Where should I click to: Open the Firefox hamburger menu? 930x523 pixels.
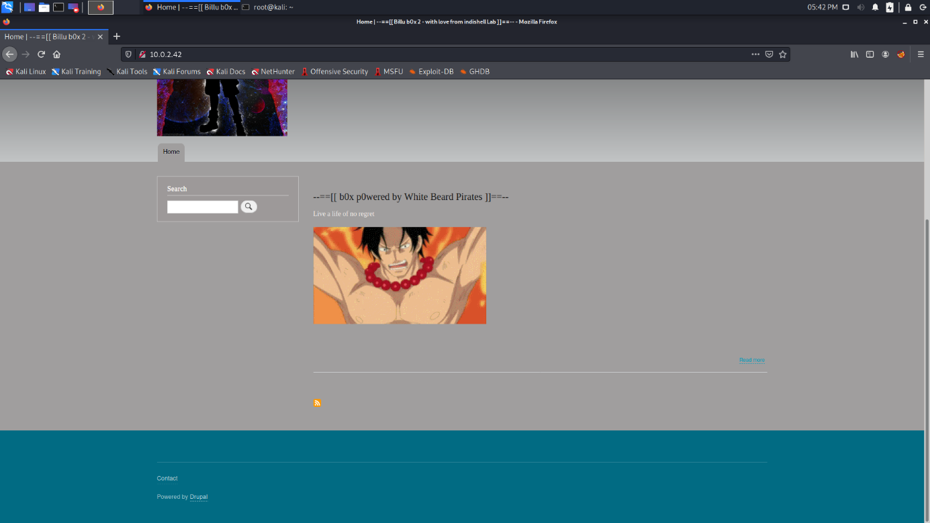coord(921,54)
